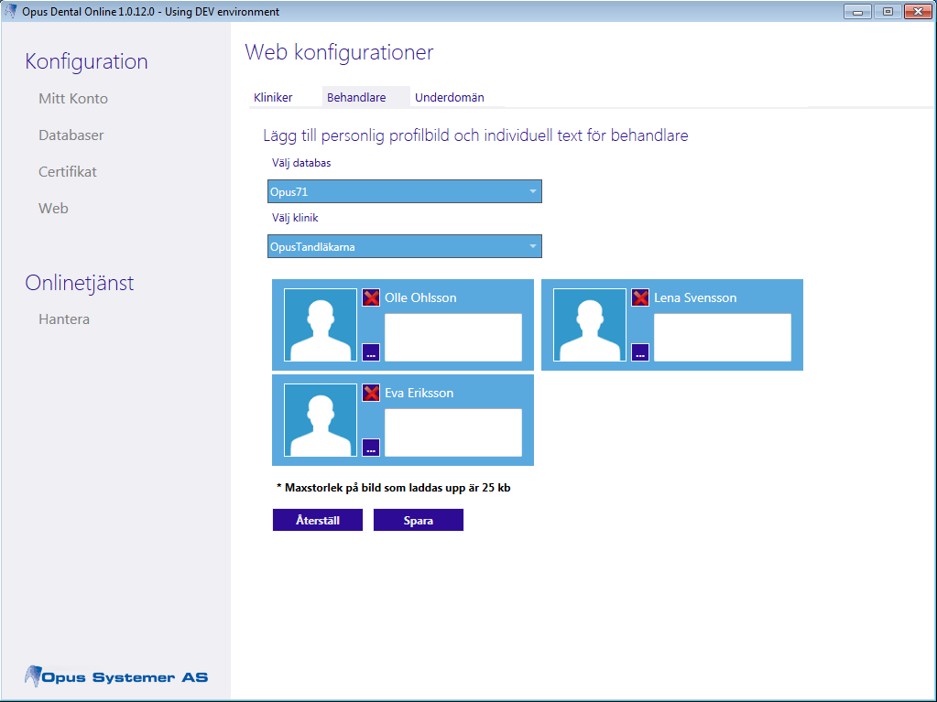Select Olle Ohlsson's avatar thumbnail

(x=321, y=325)
